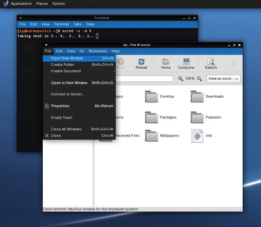The height and width of the screenshot is (227, 261).
Task: Minimize the Terminal window
Action: 184,18
